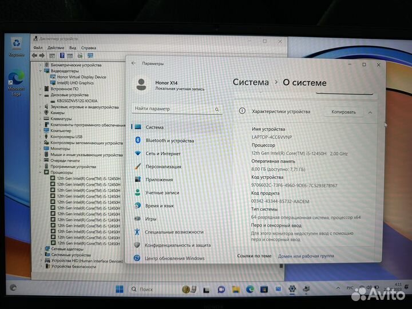Open the Recycle Bin desktop icon
Image resolution: width=412 pixels, height=309 pixels.
tap(16, 47)
